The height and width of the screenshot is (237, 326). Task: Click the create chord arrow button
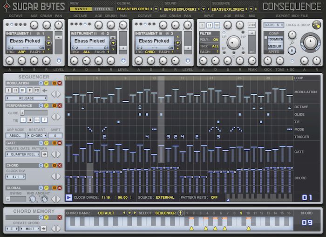(x=44, y=229)
